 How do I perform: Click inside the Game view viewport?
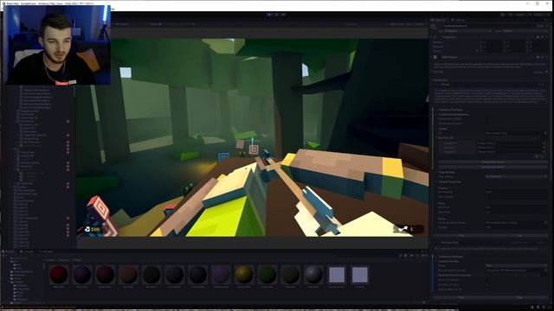[252, 137]
